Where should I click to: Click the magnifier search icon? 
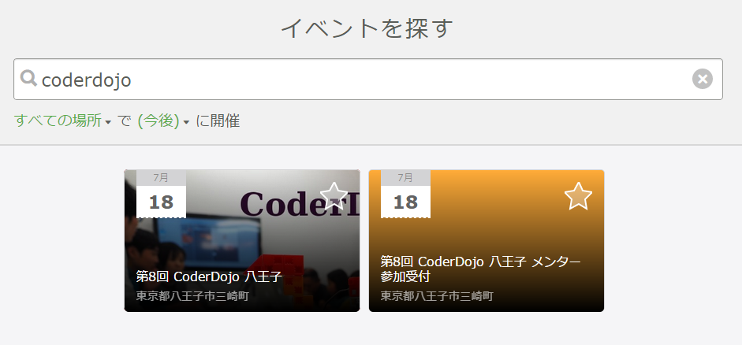pyautogui.click(x=29, y=79)
